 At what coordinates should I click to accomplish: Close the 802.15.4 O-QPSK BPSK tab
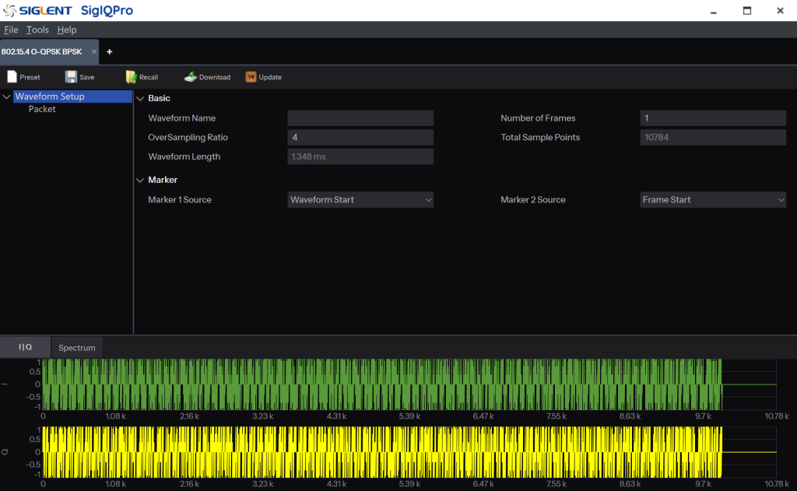93,51
